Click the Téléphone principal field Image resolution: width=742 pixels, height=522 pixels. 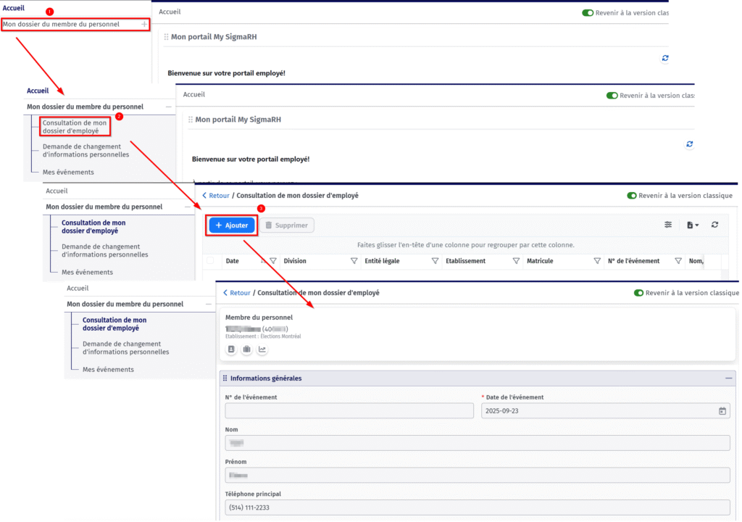click(x=478, y=507)
